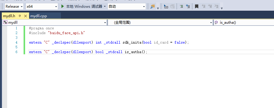Image resolution: width=274 pixels, height=108 pixels.
Task: Click the is_autha function name in code
Action: (x=133, y=52)
